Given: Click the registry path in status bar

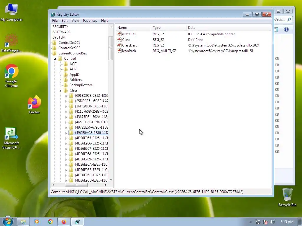Looking at the screenshot, I should pyautogui.click(x=147, y=192).
